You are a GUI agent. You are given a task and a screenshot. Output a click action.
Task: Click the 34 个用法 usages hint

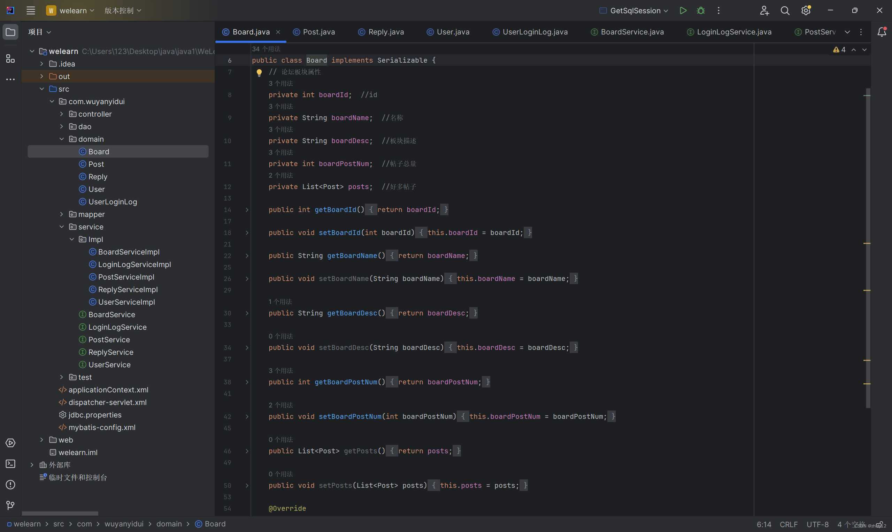point(266,49)
